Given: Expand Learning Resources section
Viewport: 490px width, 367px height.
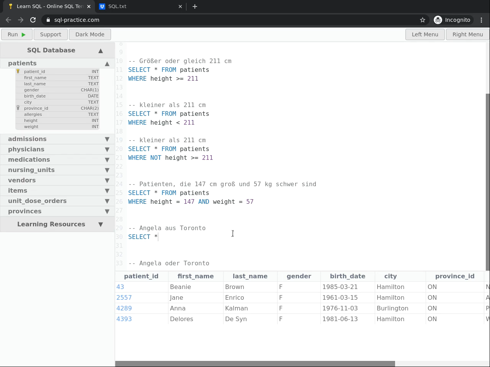Looking at the screenshot, I should pos(57,224).
